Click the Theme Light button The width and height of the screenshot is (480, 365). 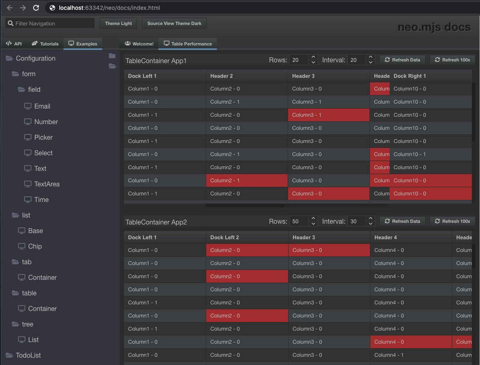(119, 23)
